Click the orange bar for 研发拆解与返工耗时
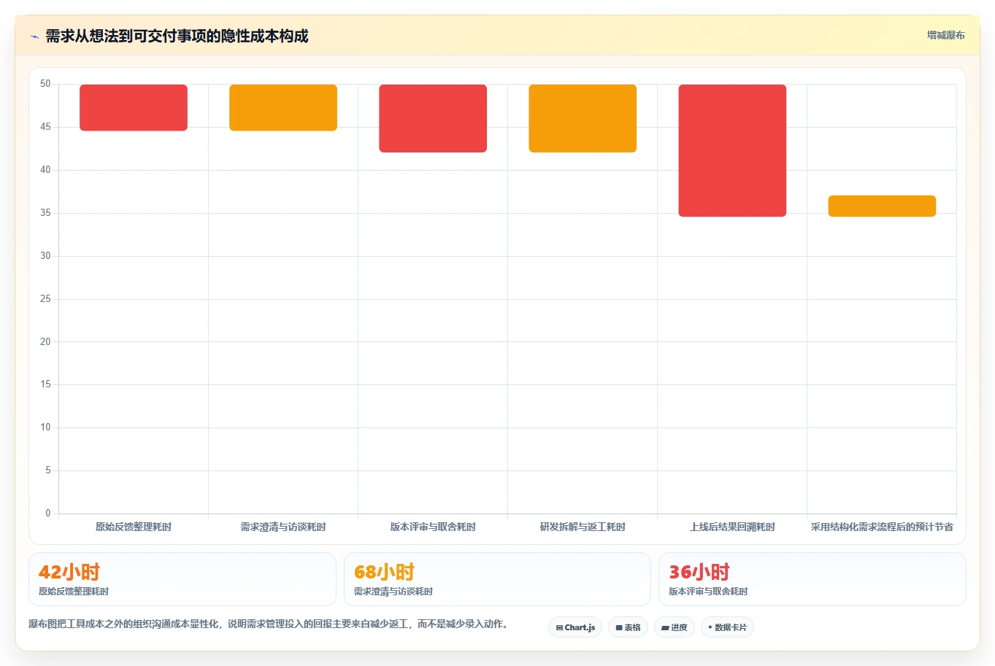Image resolution: width=995 pixels, height=666 pixels. coord(583,118)
